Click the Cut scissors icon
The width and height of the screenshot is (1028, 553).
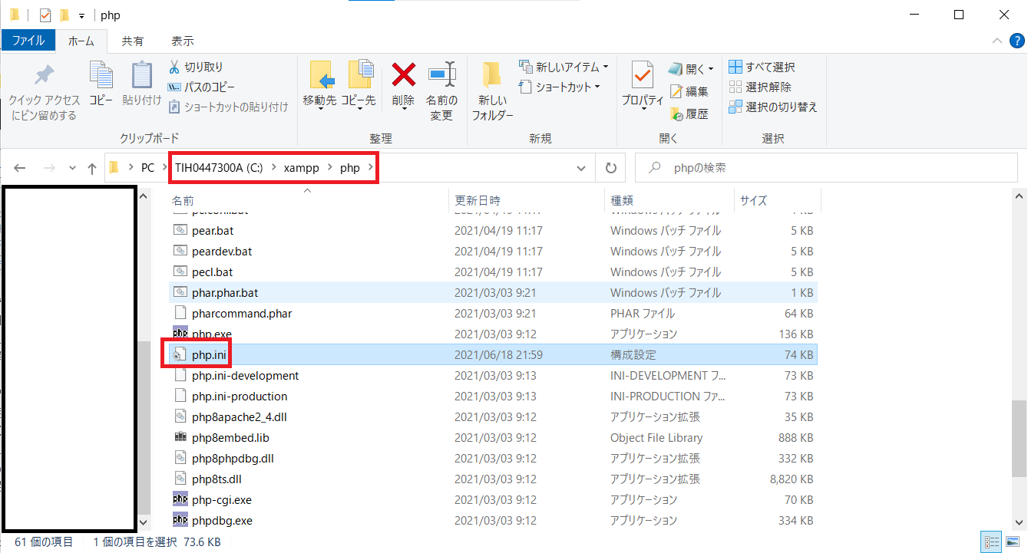[x=174, y=67]
